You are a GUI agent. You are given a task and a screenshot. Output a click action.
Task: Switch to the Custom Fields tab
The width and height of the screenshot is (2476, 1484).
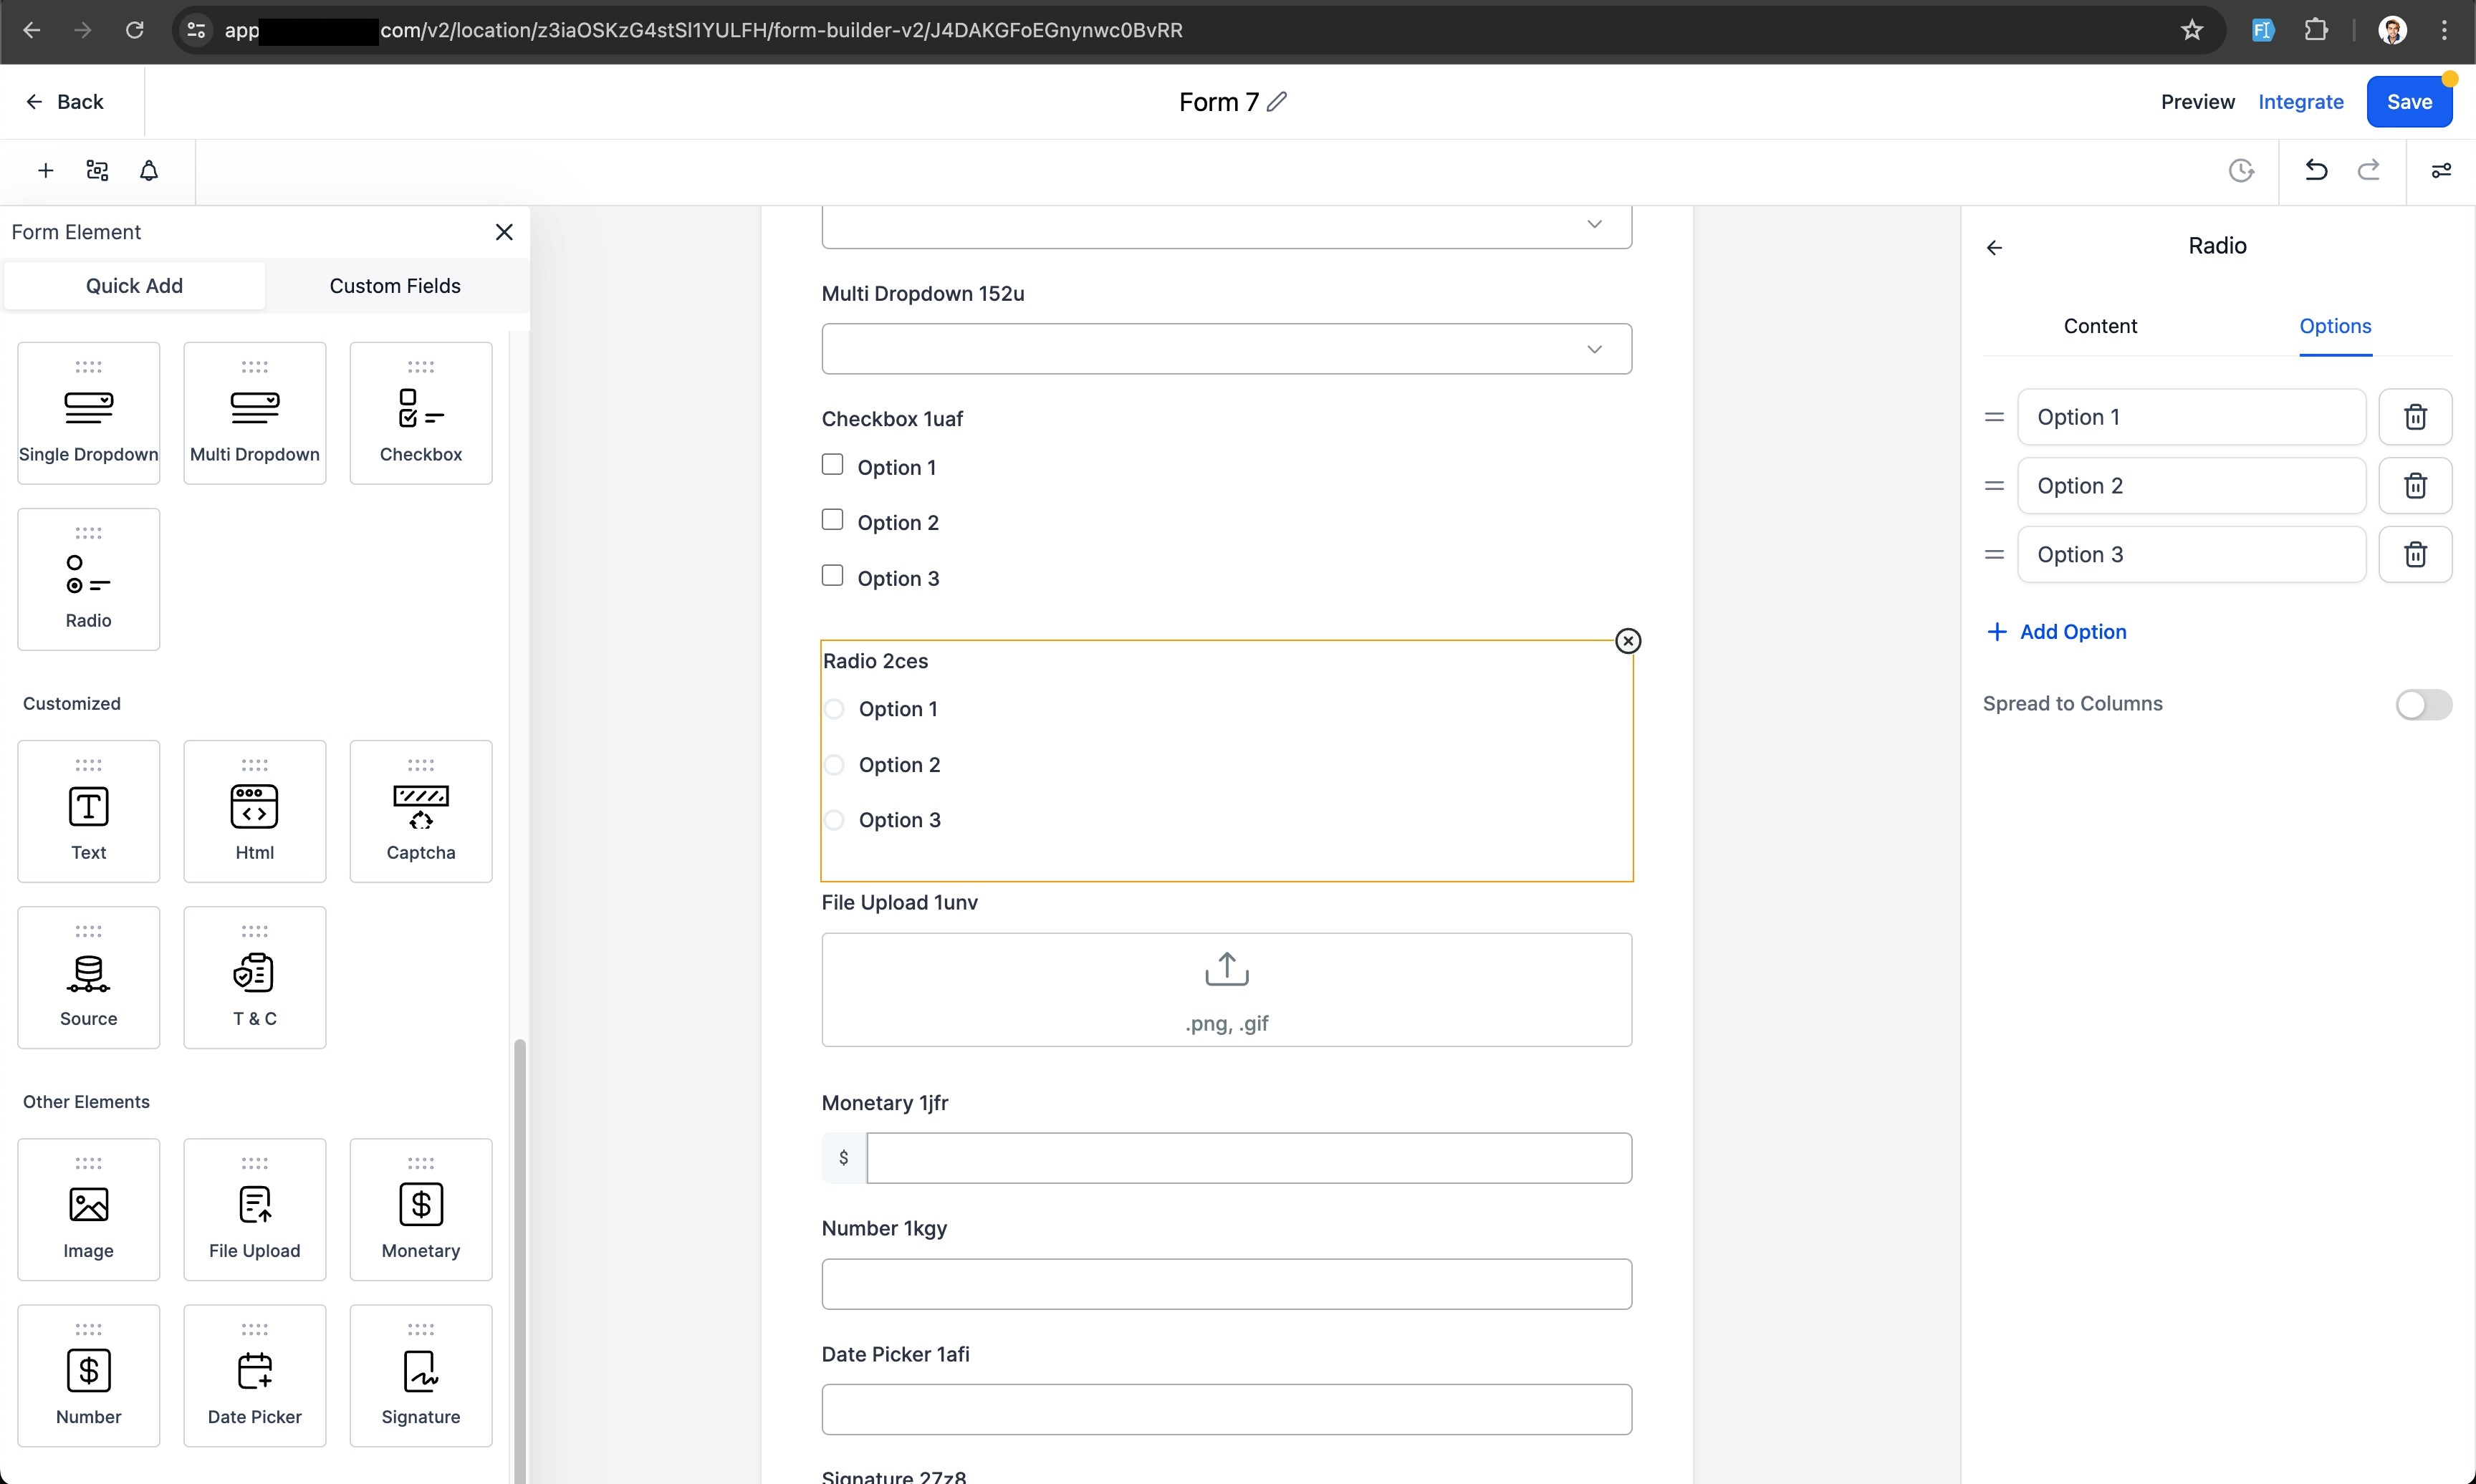[x=395, y=286]
